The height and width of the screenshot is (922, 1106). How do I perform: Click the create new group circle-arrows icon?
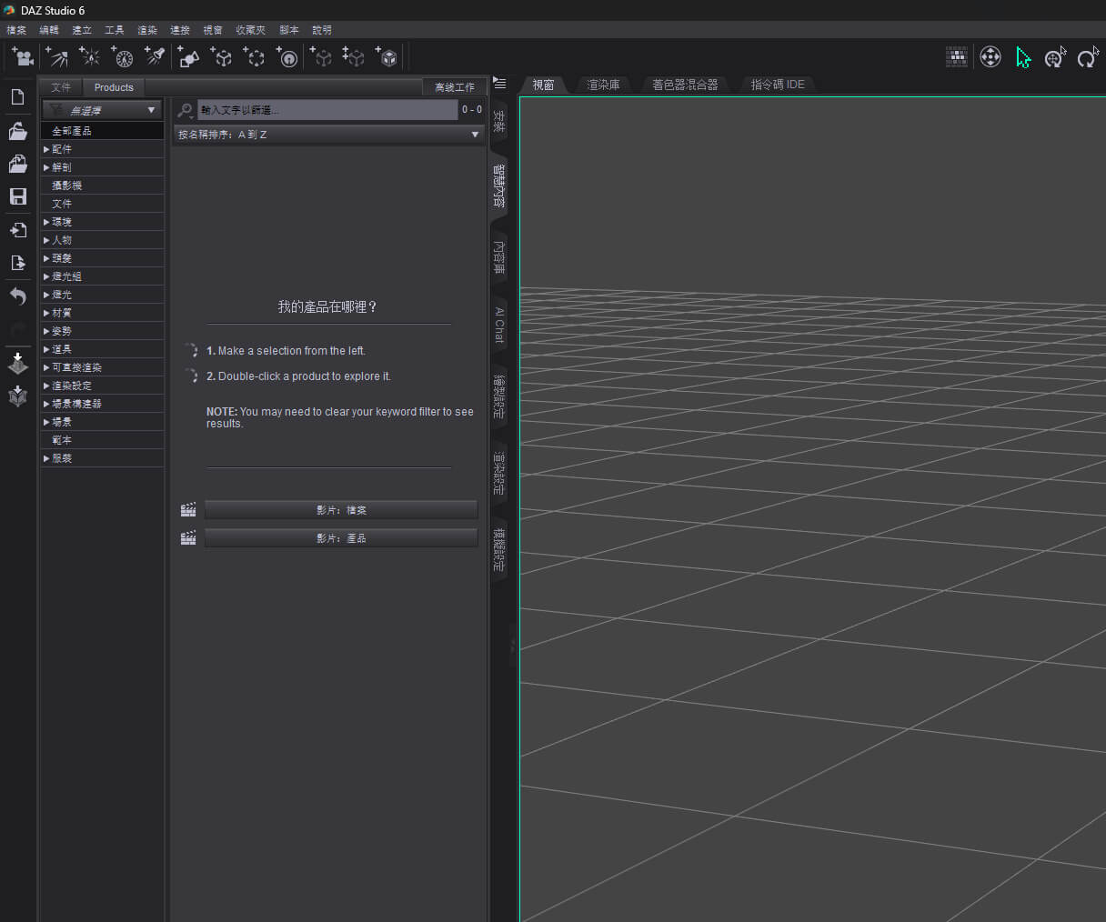[254, 57]
